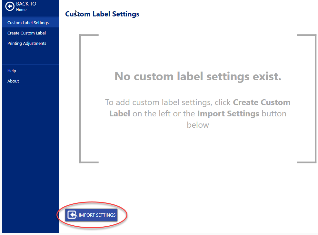The width and height of the screenshot is (318, 235).
Task: Select Create Custom Label in the sidebar
Action: 26,33
